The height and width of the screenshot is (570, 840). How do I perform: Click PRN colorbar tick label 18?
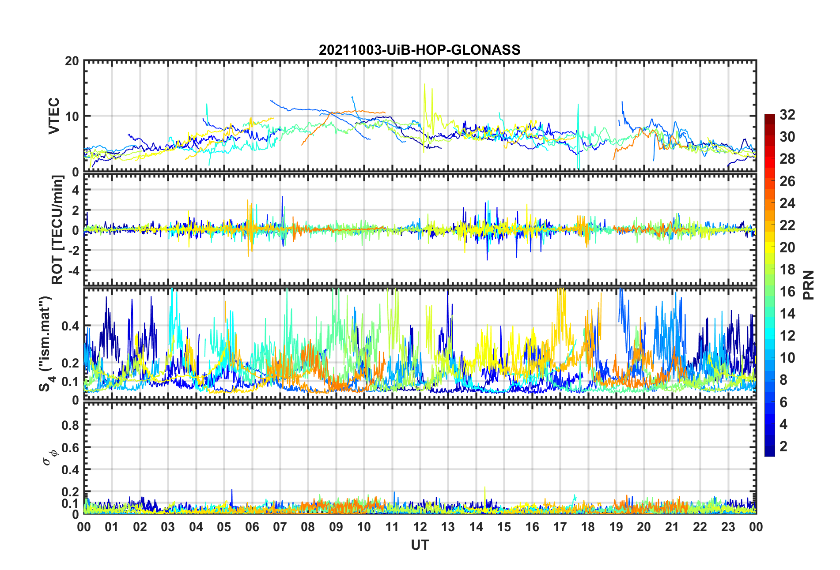[787, 269]
